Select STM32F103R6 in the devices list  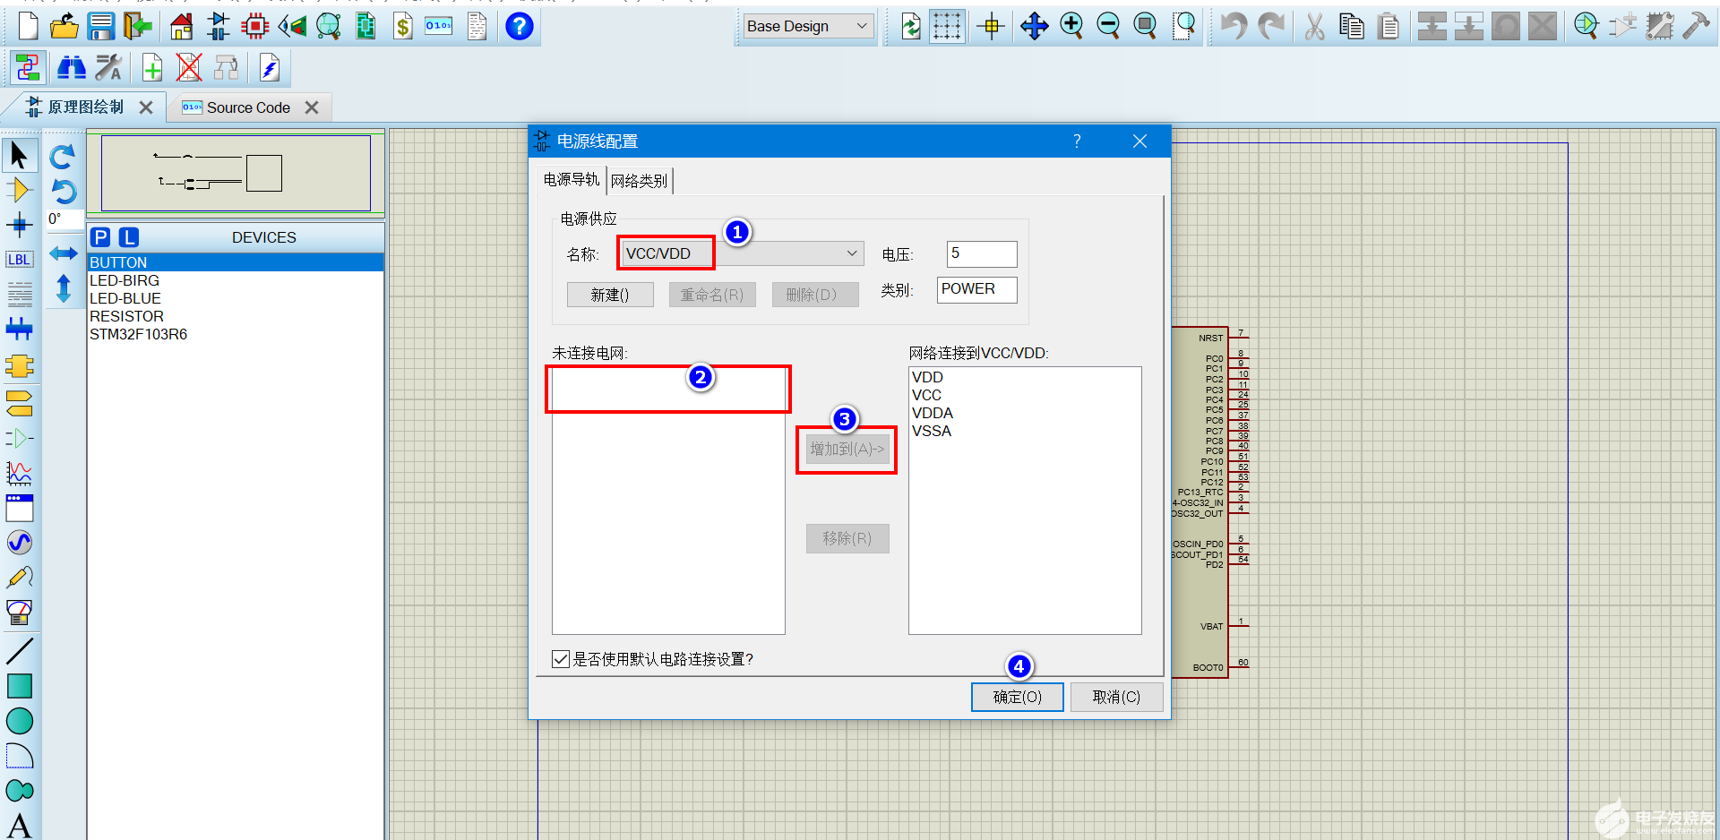click(x=236, y=334)
